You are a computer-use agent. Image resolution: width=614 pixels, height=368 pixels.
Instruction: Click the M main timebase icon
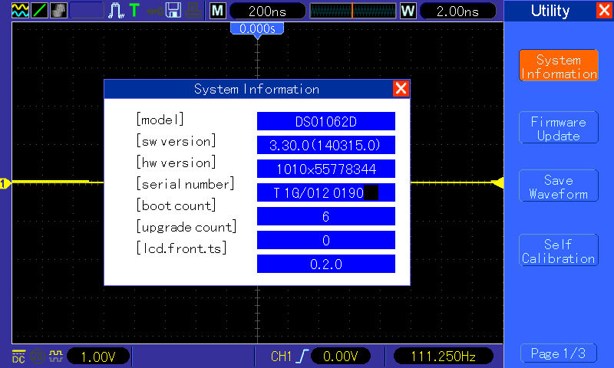(x=218, y=11)
